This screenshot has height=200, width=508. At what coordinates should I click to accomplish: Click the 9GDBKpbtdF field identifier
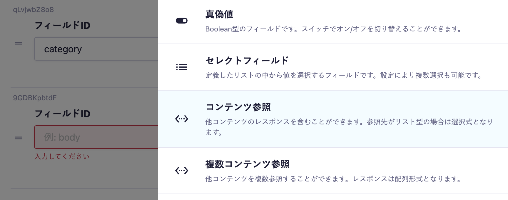(x=35, y=98)
